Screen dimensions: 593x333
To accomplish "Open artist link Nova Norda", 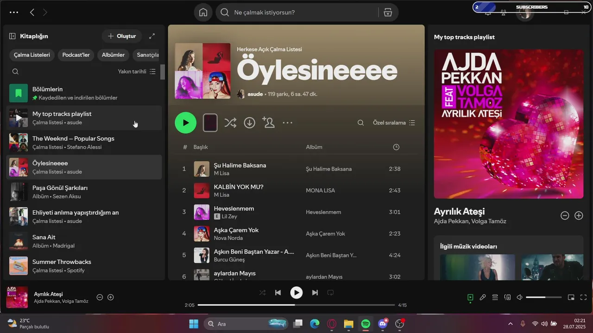I will pos(228,238).
